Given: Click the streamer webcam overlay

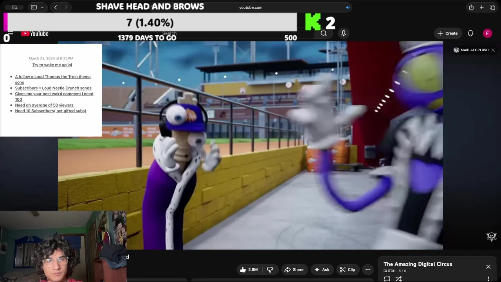Looking at the screenshot, I should (63, 246).
